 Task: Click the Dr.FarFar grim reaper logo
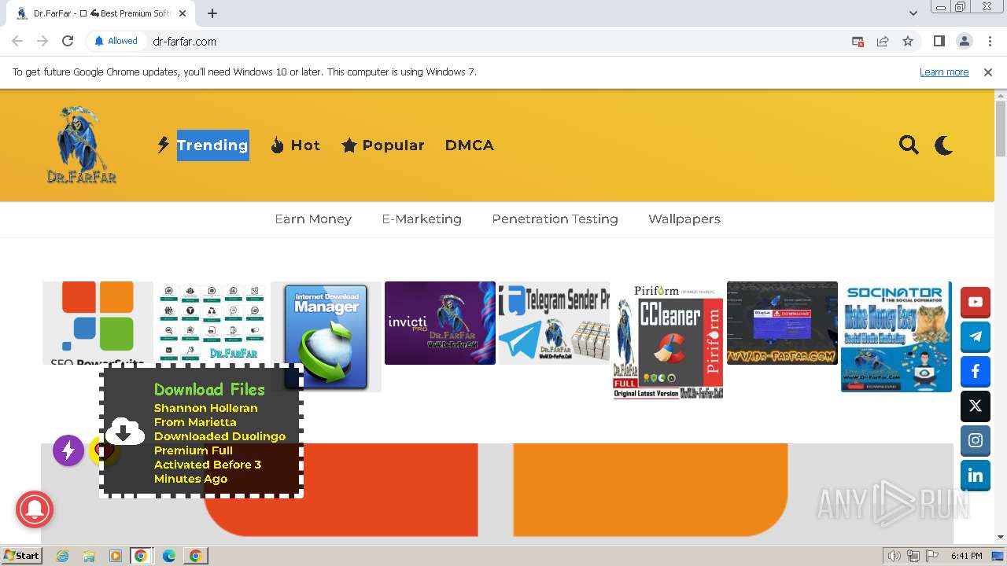click(x=82, y=145)
